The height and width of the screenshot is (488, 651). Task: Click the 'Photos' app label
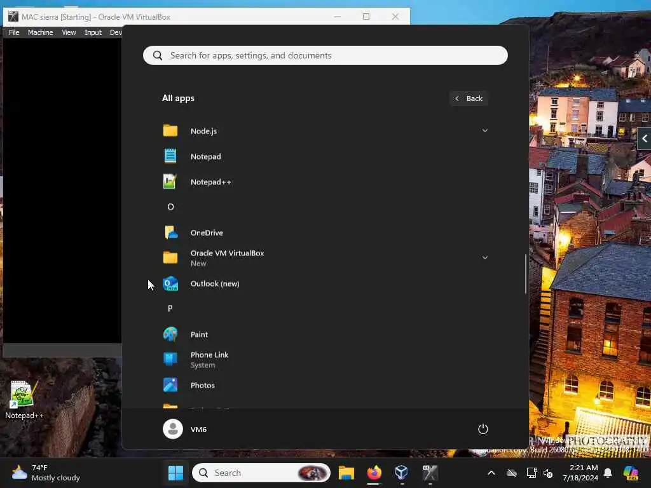pos(203,386)
